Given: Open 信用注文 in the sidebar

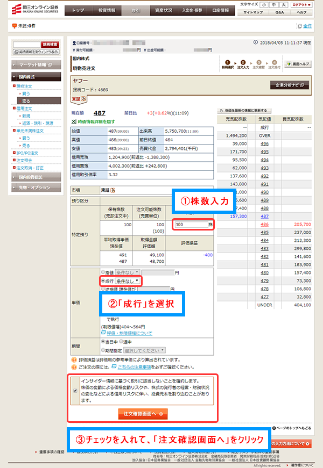Looking at the screenshot, I should tap(24, 109).
